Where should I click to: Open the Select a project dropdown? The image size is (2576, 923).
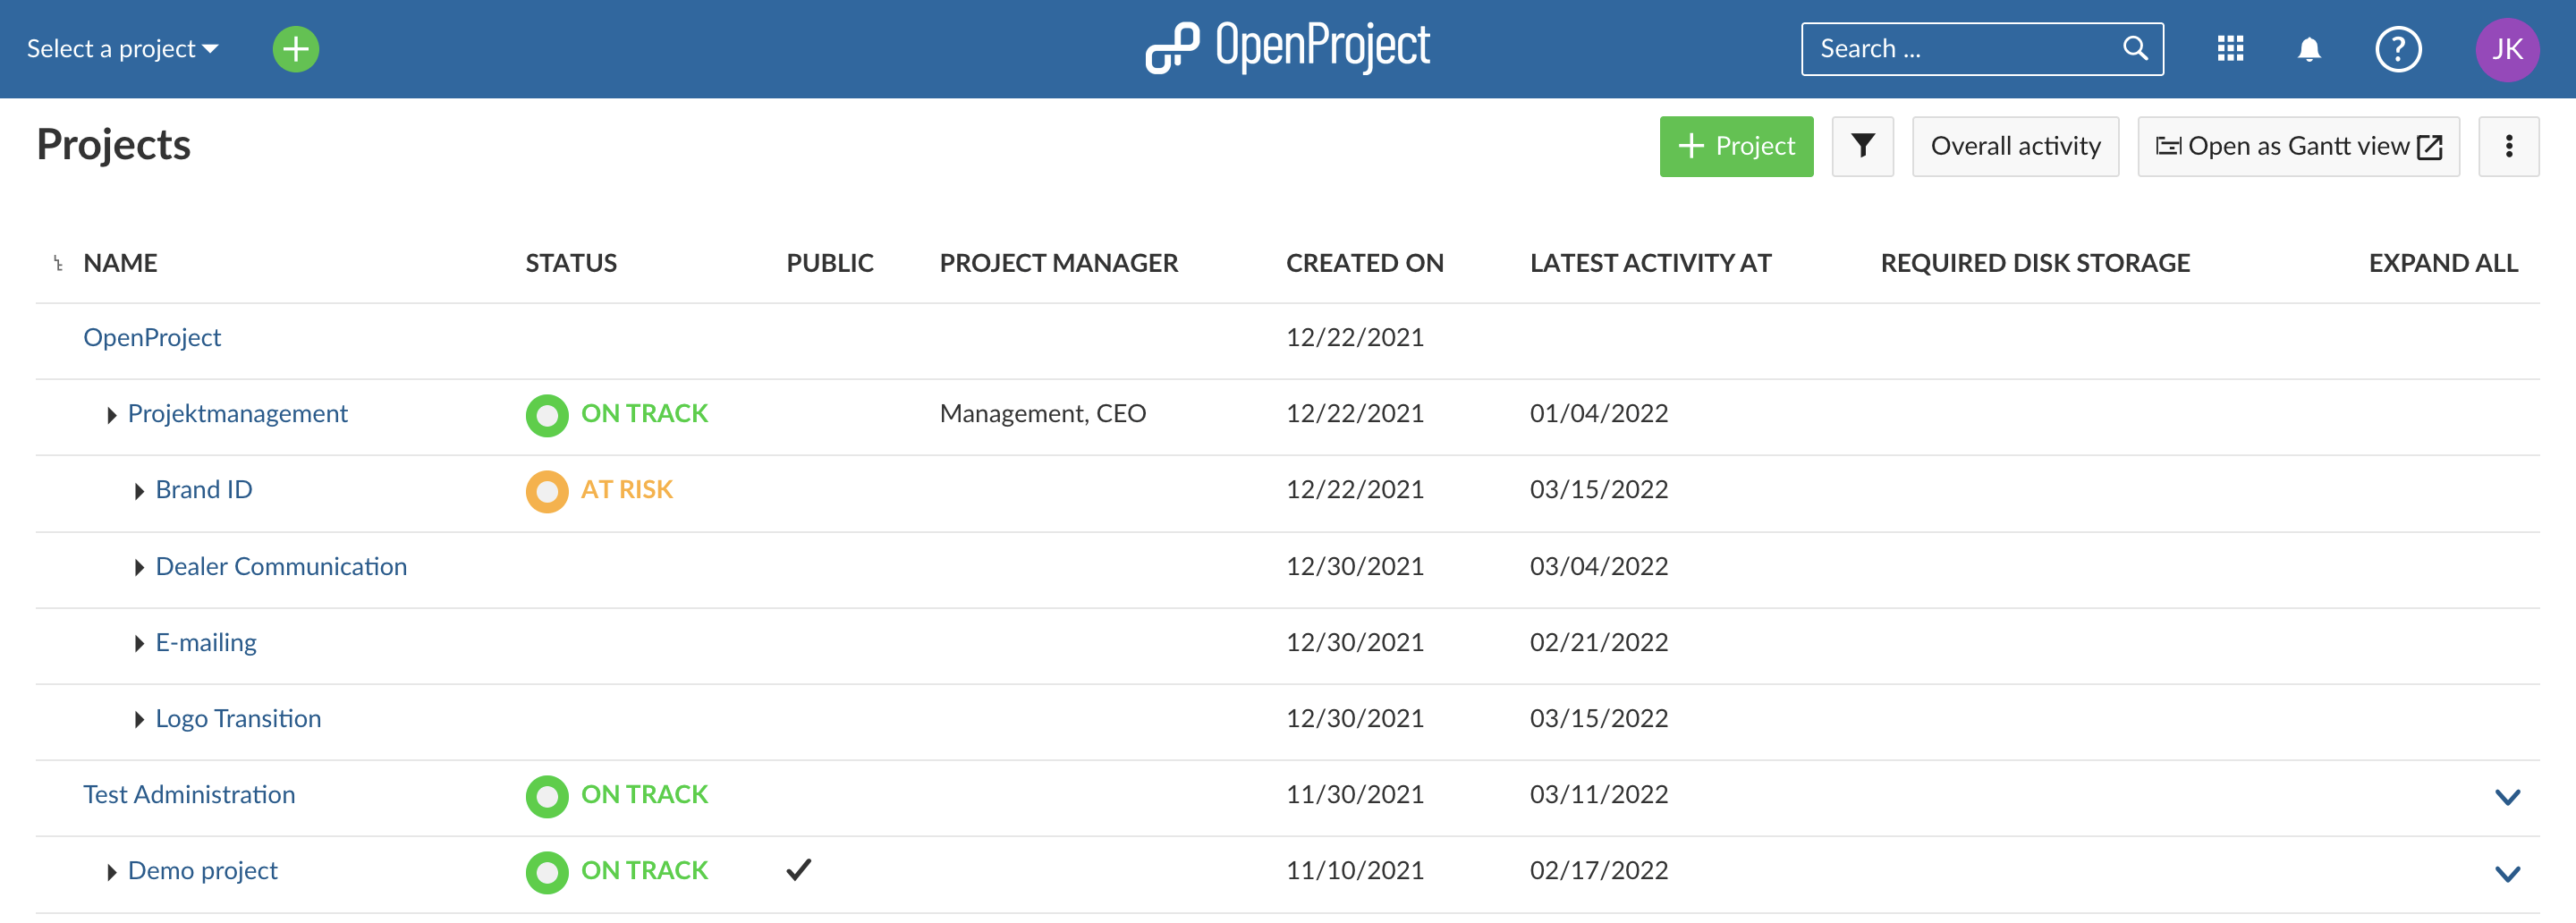click(x=122, y=49)
